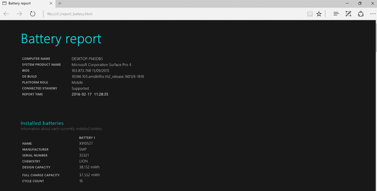Refresh the battery report page
The height and width of the screenshot is (191, 377).
point(33,14)
